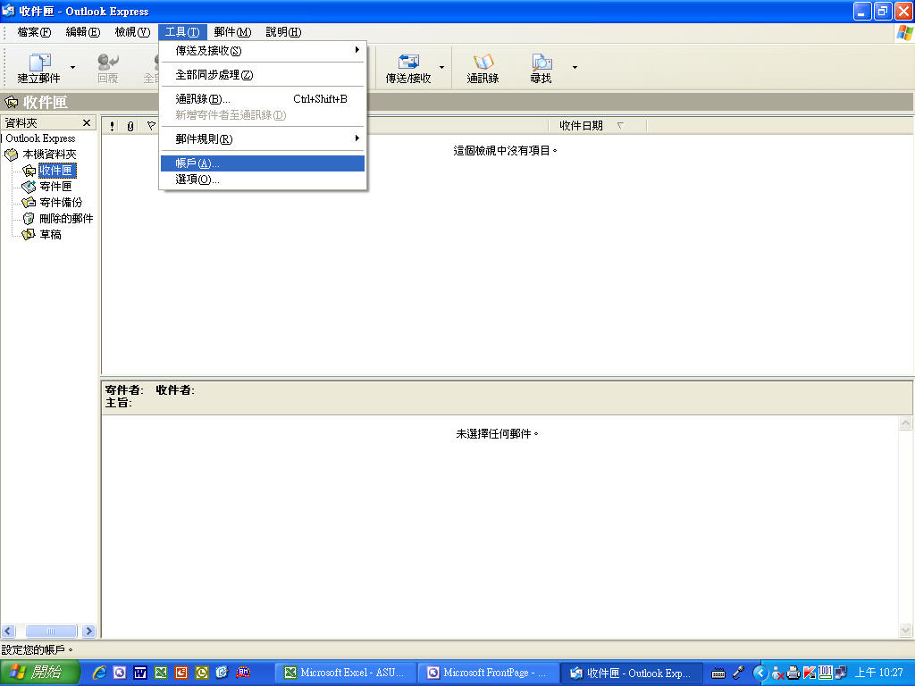Screen dimensions: 915x686
Task: Launch Internet Explorer from quick launch
Action: 100,673
